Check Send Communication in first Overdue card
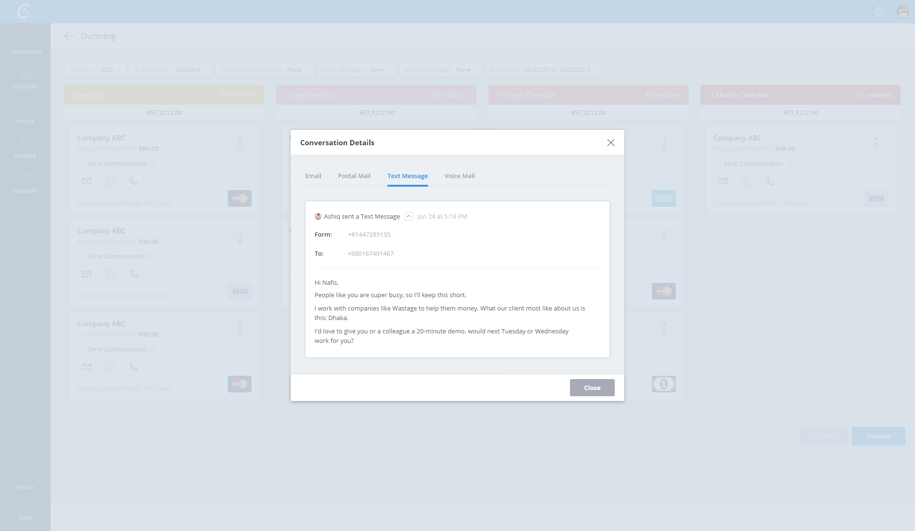This screenshot has width=915, height=531. (x=81, y=163)
